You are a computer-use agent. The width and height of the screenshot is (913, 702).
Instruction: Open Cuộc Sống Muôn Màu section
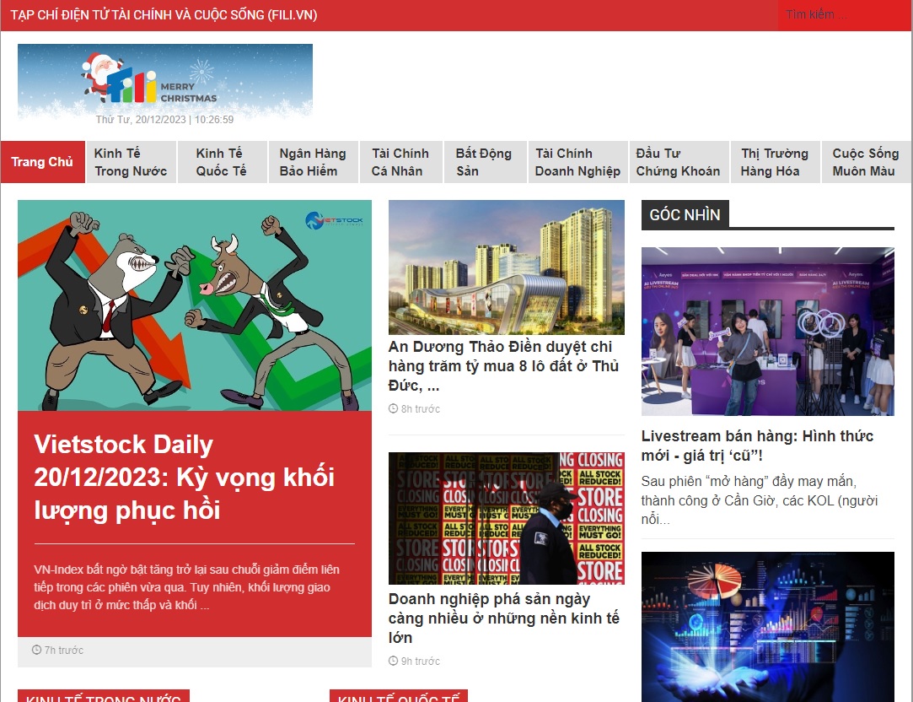point(867,162)
